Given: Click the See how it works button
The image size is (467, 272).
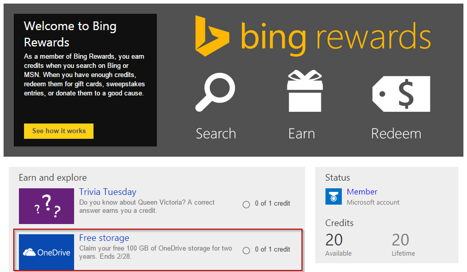Looking at the screenshot, I should tap(59, 131).
